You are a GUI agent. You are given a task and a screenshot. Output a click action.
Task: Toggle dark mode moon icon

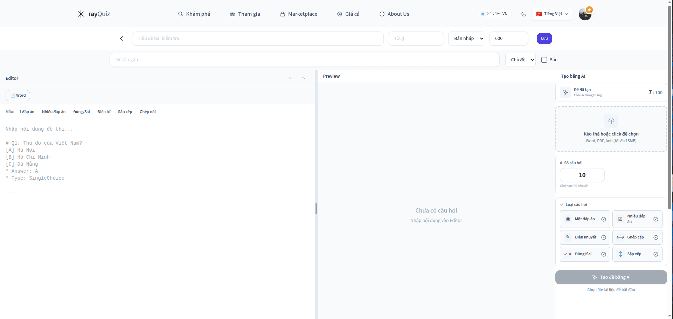[523, 14]
